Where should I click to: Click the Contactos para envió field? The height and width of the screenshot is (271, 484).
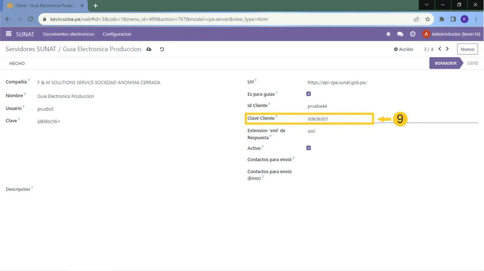point(392,160)
